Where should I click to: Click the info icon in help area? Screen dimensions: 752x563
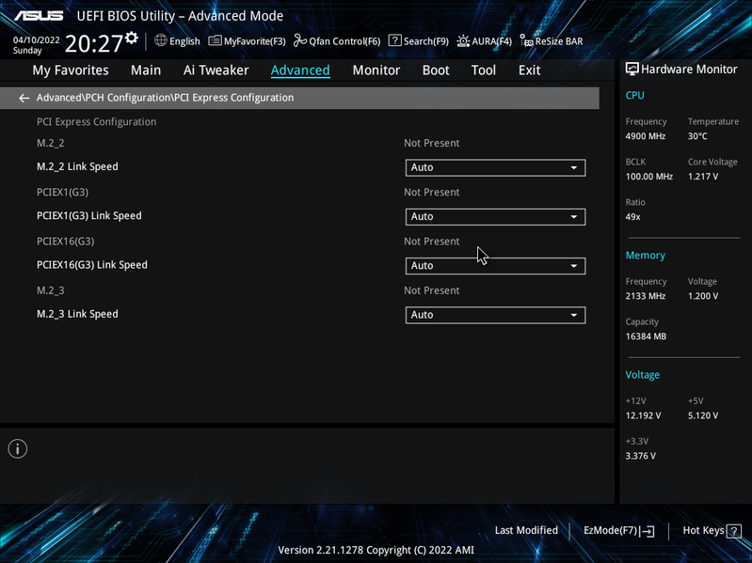[18, 449]
